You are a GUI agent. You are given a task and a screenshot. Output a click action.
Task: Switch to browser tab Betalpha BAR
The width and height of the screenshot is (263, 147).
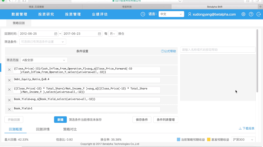tap(214, 7)
